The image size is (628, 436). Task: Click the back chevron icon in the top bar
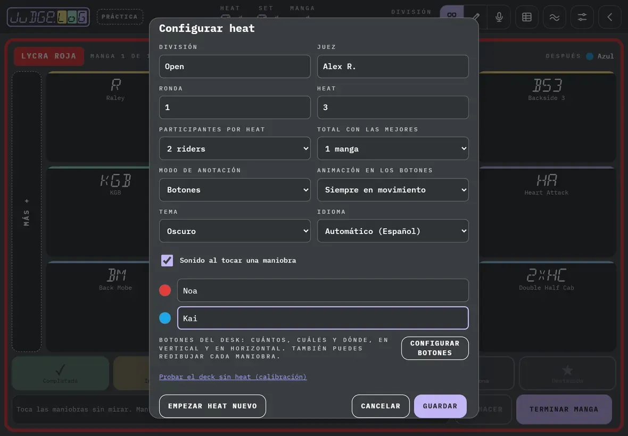pos(609,17)
